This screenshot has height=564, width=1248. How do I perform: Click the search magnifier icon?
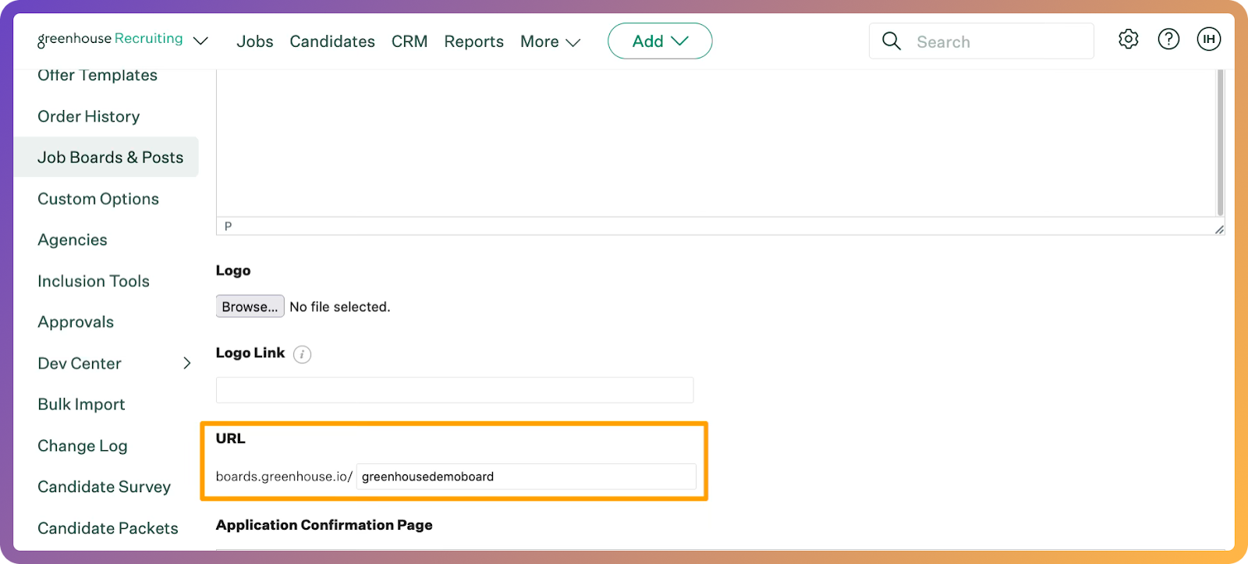tap(891, 41)
